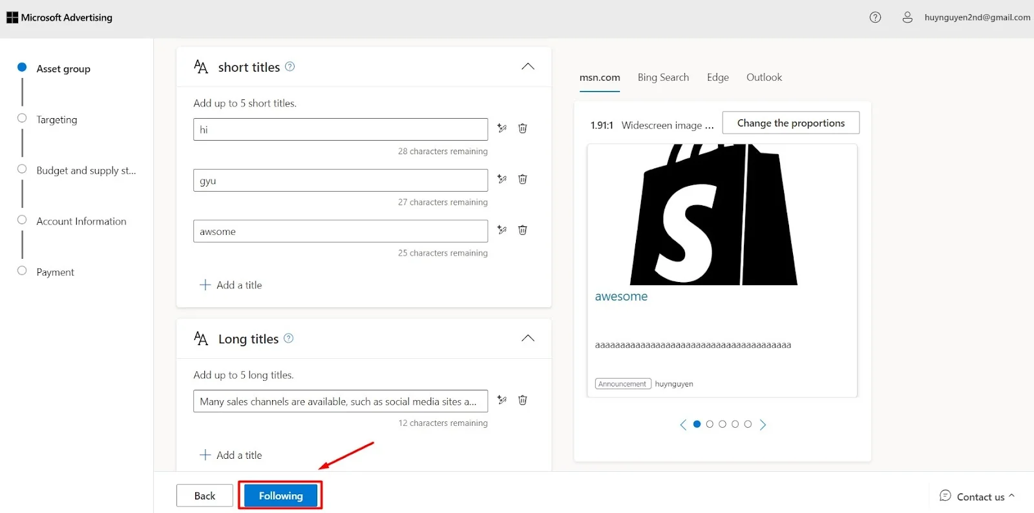Click '28 characters remaining' text

tap(443, 151)
